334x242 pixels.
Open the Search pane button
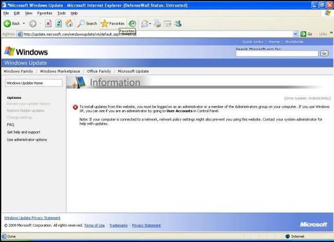[87, 24]
